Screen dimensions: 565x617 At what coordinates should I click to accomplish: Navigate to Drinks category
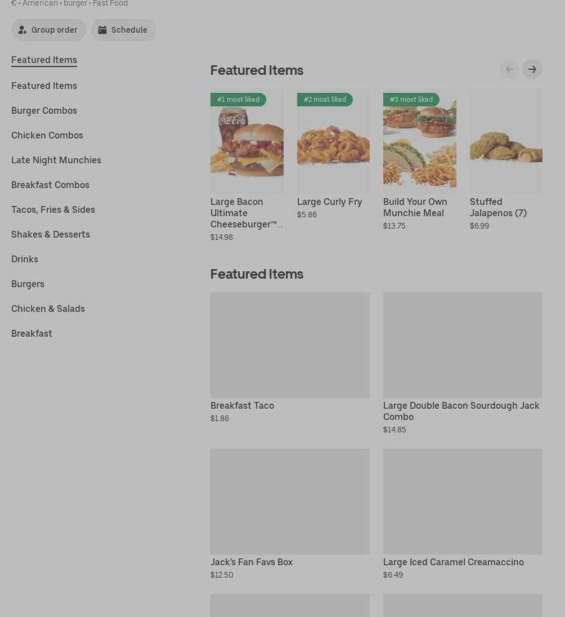click(x=25, y=259)
